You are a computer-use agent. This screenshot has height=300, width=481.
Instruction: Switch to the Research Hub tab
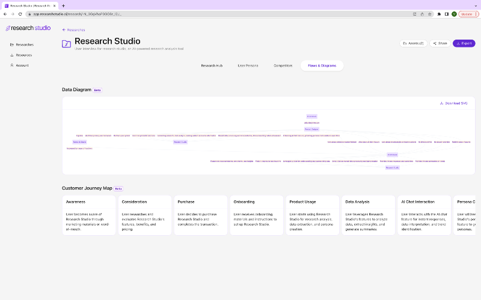coord(212,65)
